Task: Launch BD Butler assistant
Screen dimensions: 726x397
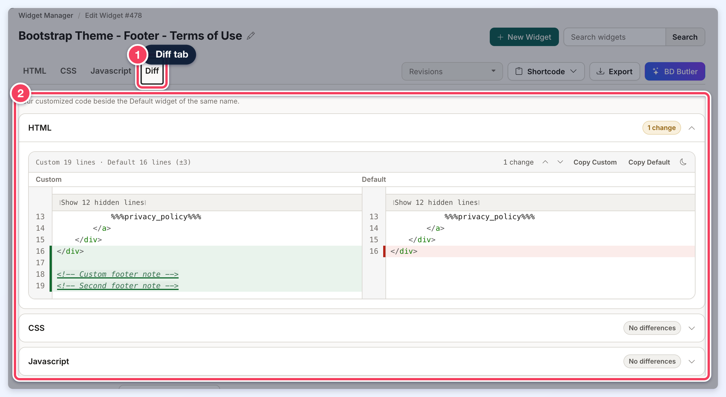Action: coord(675,71)
